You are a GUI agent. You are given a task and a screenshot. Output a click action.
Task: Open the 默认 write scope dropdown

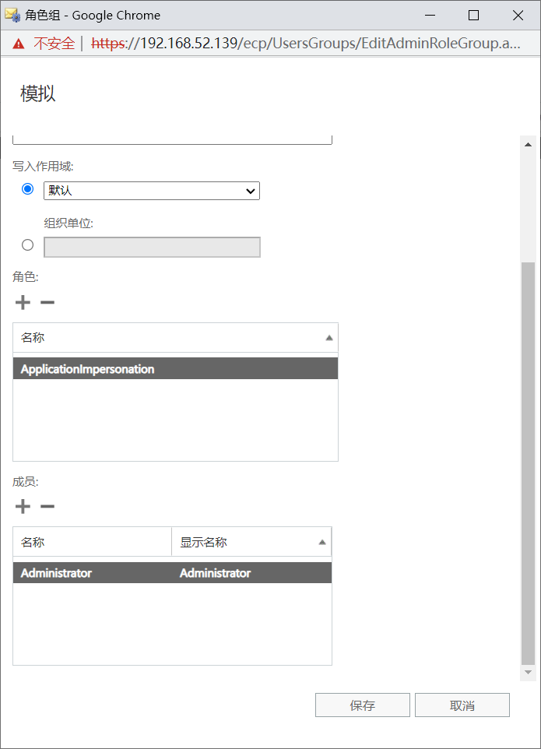[x=152, y=191]
